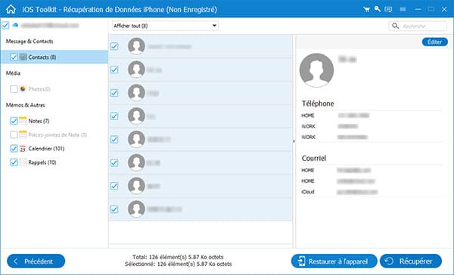Select the first contact's avatar in list

(x=136, y=46)
